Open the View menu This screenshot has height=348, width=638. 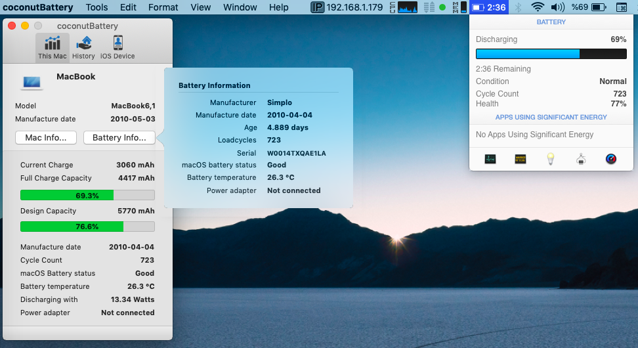point(201,7)
